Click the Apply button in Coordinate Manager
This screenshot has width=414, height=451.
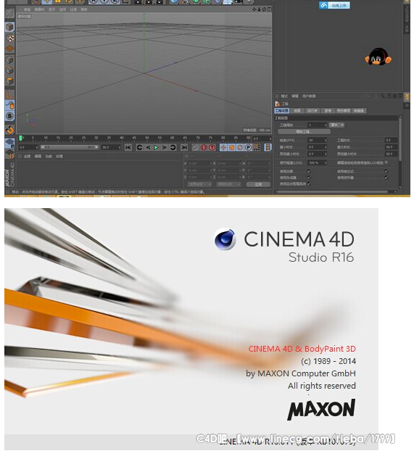[258, 184]
